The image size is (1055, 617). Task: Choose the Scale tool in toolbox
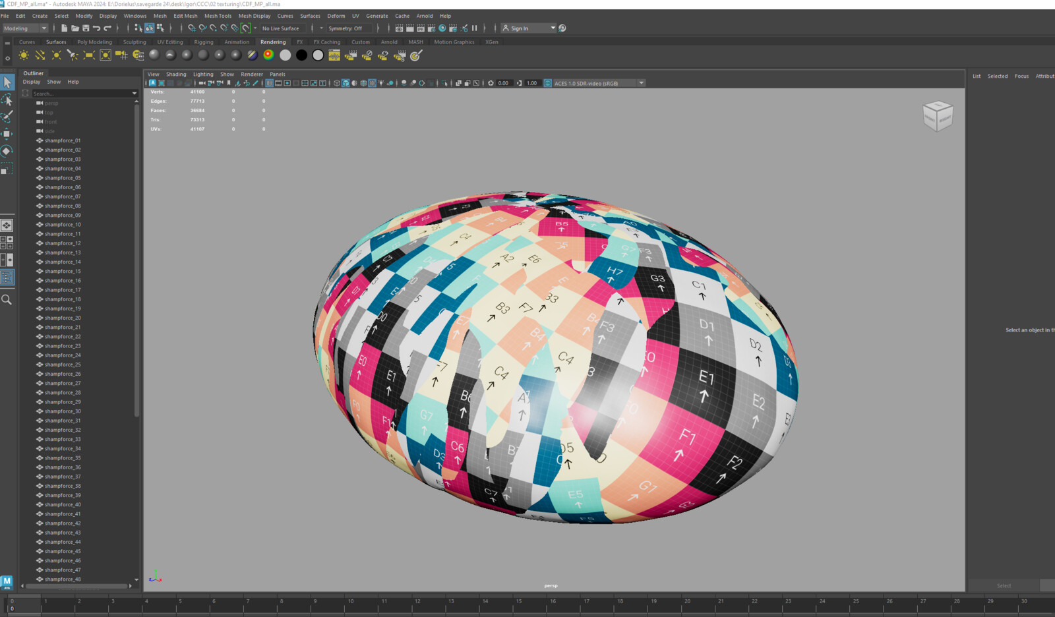pos(7,168)
